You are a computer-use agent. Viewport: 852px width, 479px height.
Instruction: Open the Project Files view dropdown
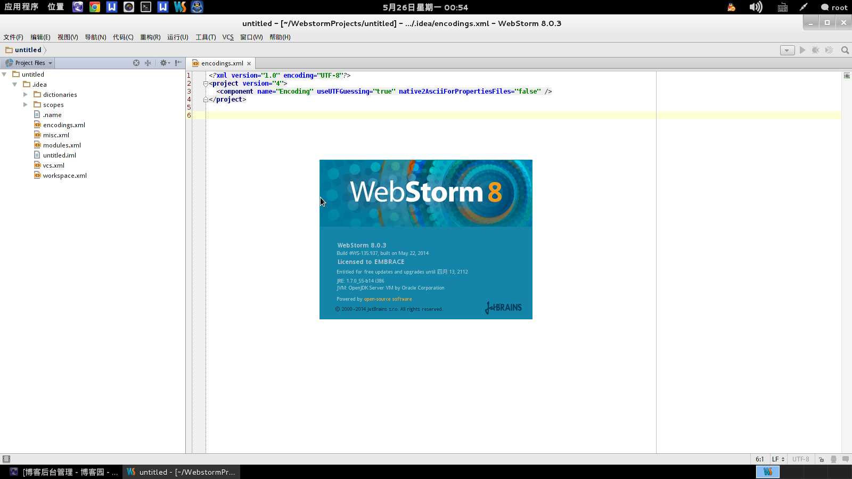tap(29, 63)
